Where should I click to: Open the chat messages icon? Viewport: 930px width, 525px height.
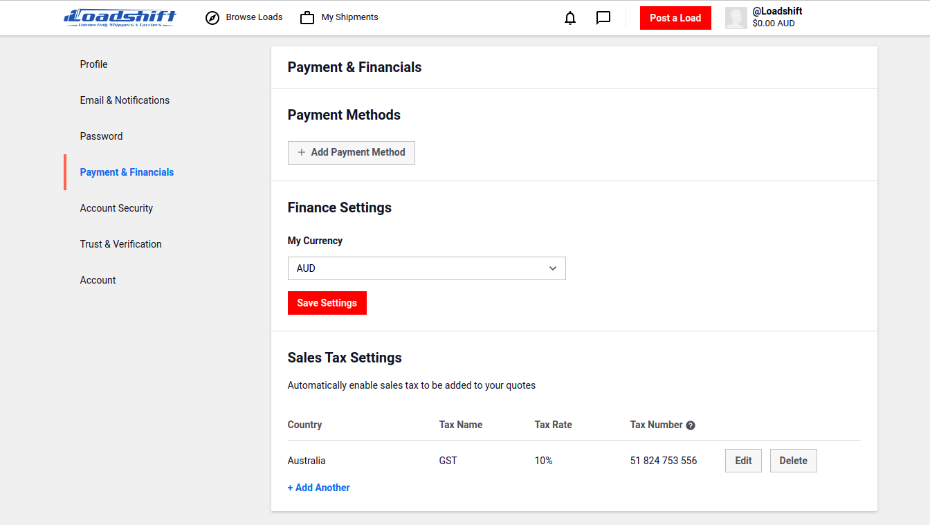point(603,18)
